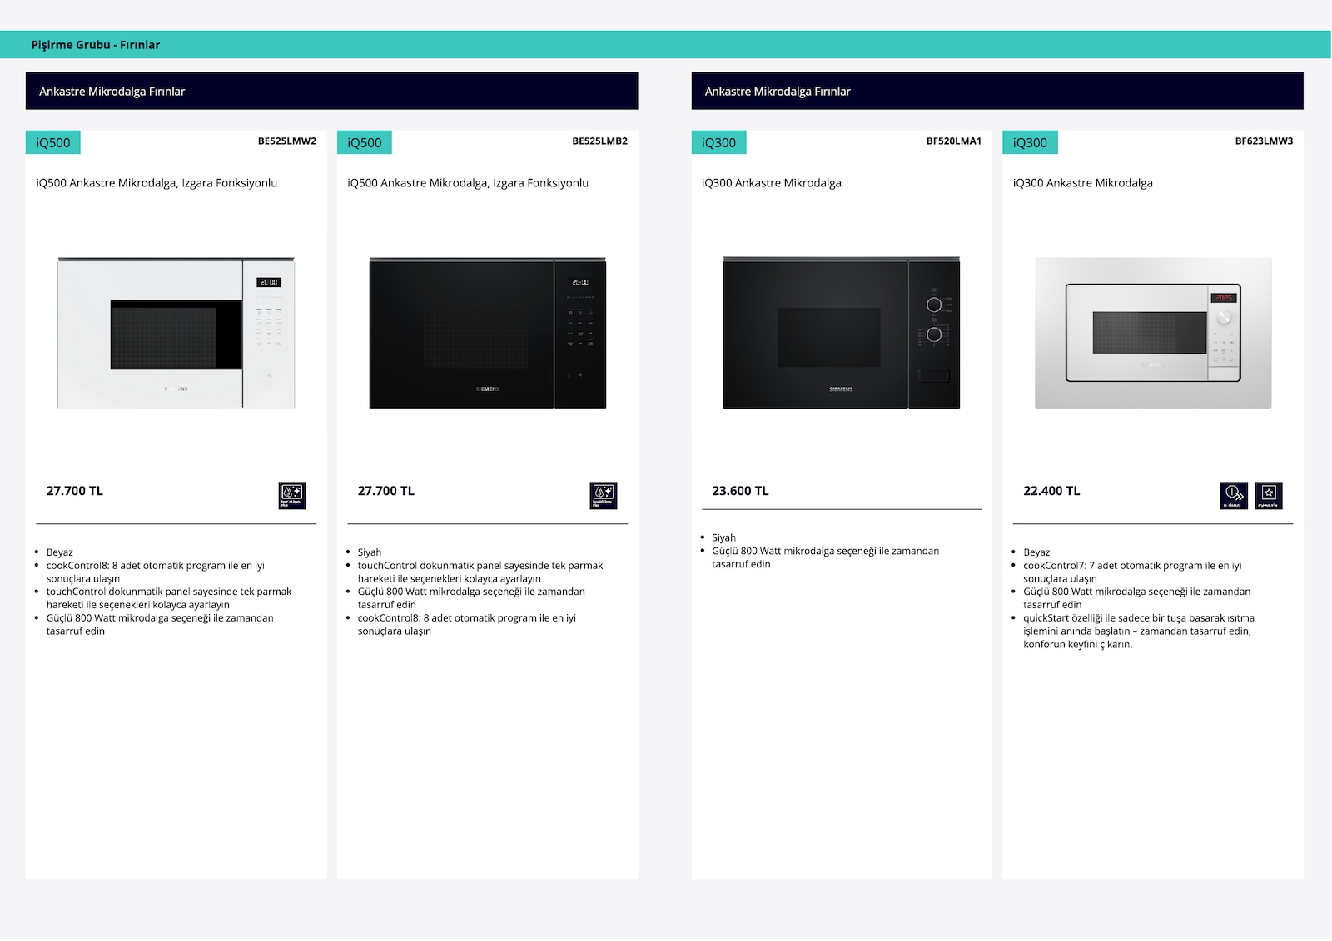
Task: Select Ankastre Mikrodalga Fırınlar header above iQ500 products
Action: click(331, 91)
